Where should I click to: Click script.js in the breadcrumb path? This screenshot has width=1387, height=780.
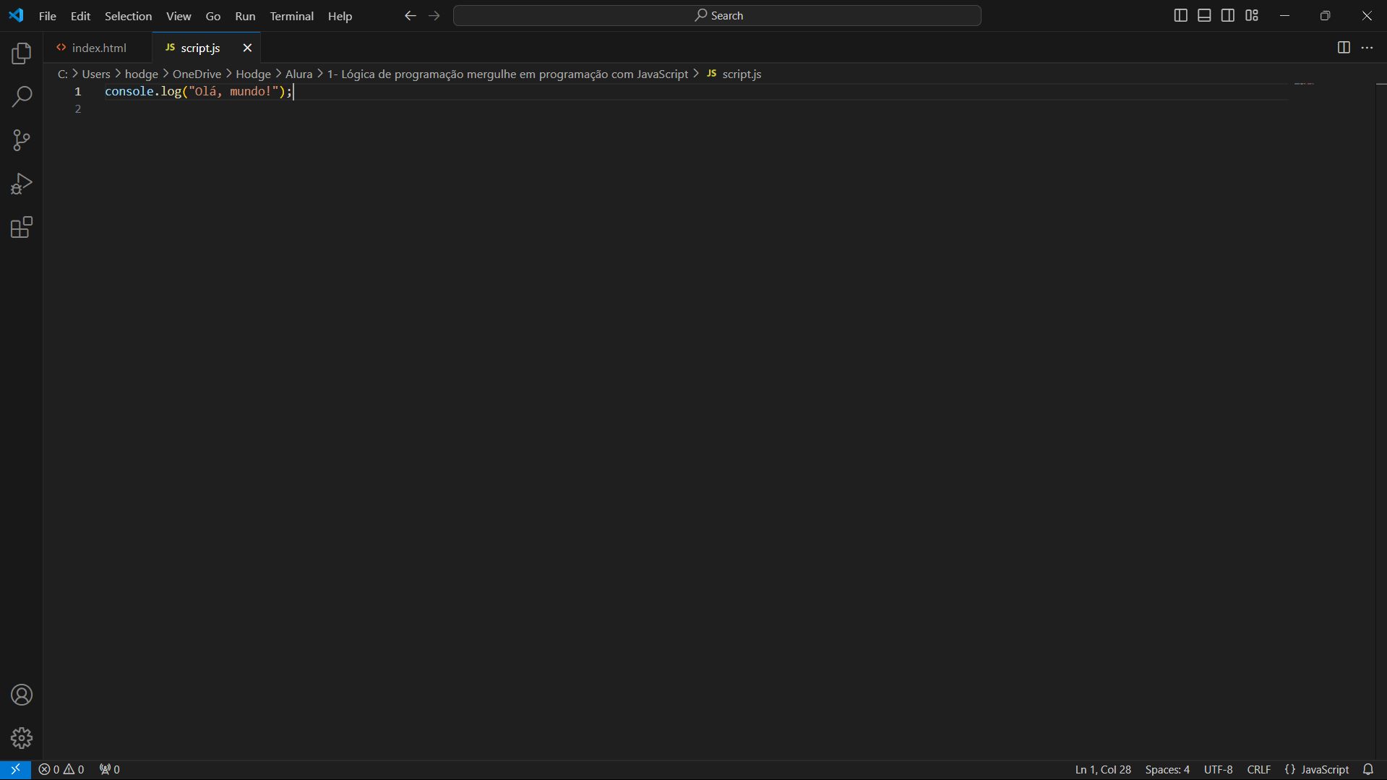(734, 74)
